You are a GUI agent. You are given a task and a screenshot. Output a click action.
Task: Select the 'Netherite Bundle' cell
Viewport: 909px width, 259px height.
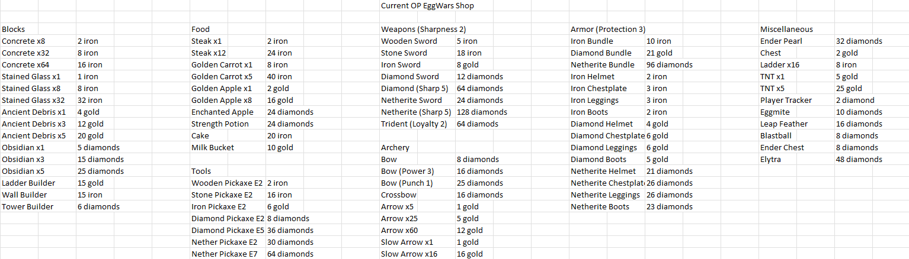607,64
